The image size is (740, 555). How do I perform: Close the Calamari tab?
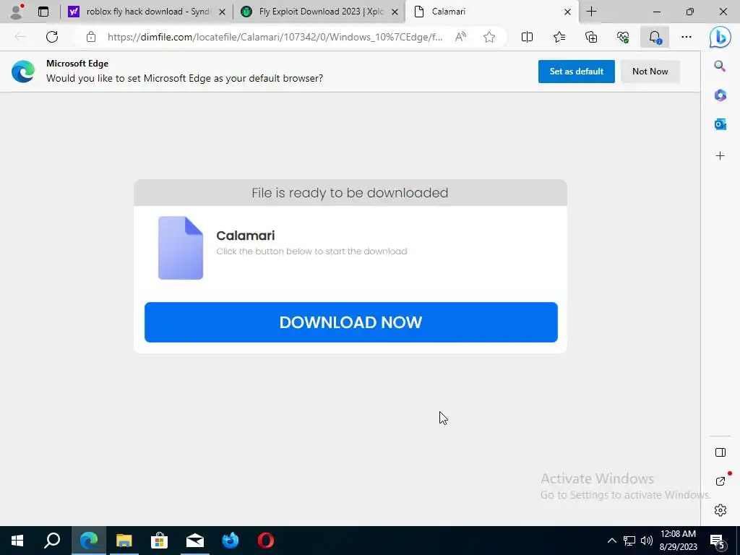568,12
